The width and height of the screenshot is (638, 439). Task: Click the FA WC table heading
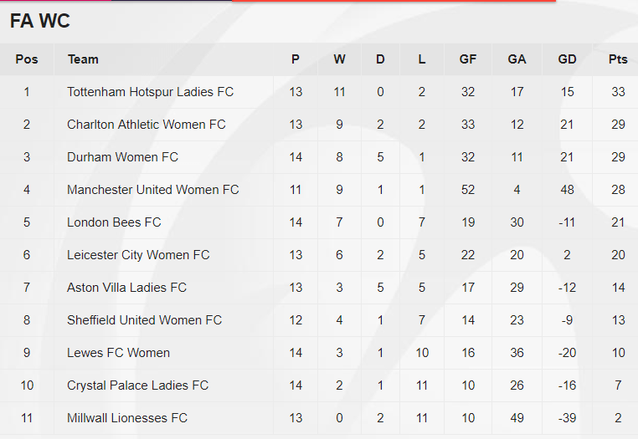[40, 21]
